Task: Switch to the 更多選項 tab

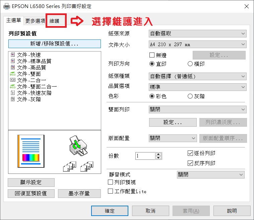Action: (x=35, y=21)
